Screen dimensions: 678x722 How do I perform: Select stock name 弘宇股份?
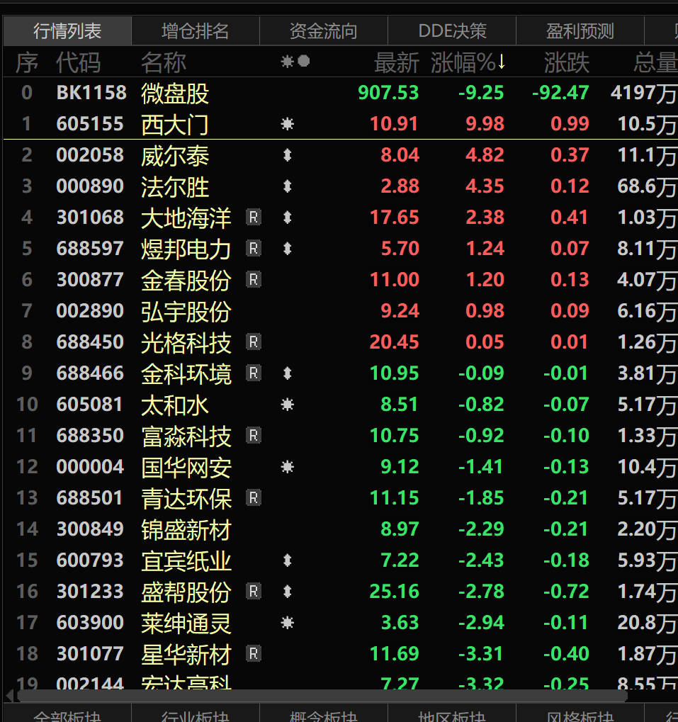[186, 311]
